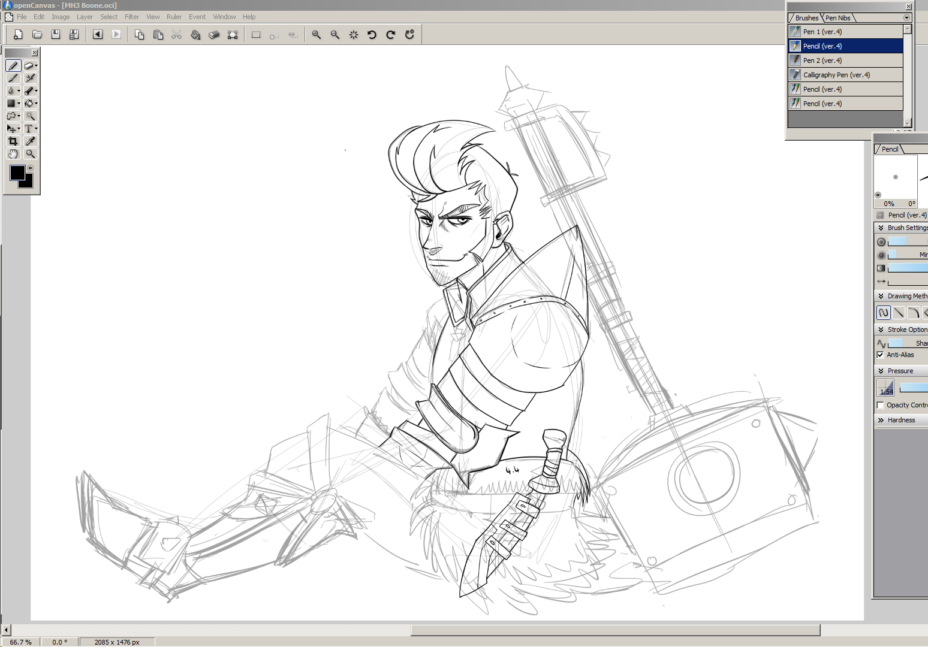Screen dimensions: 928x647
Task: Open the Lasso selection tool dropdown
Action: (19, 116)
